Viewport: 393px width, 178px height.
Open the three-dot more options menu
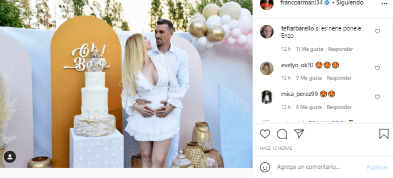[x=384, y=4]
